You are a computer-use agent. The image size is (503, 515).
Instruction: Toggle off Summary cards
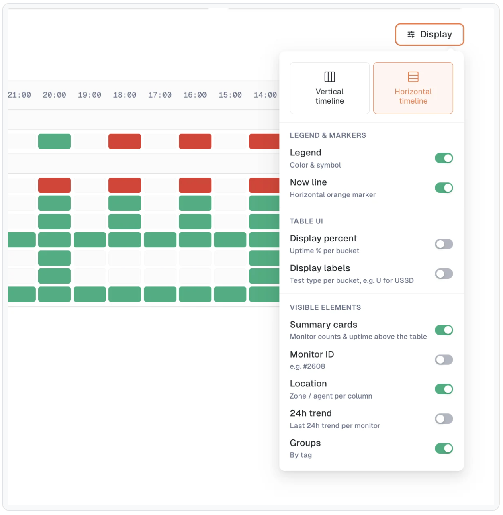click(444, 330)
